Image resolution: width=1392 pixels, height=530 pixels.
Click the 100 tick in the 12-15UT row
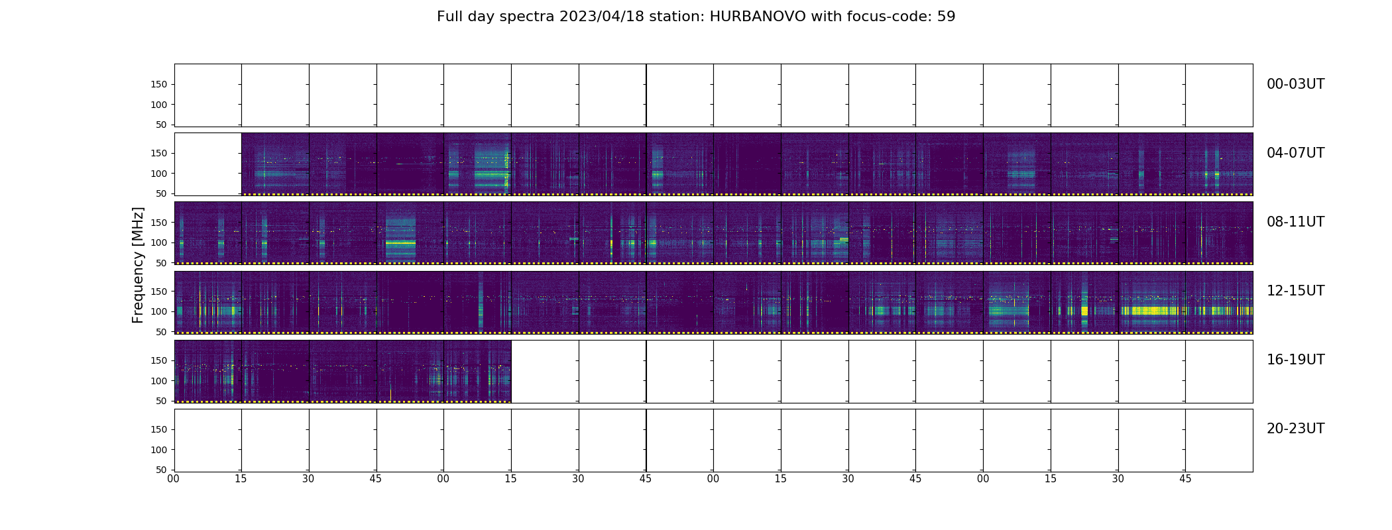pyautogui.click(x=159, y=311)
